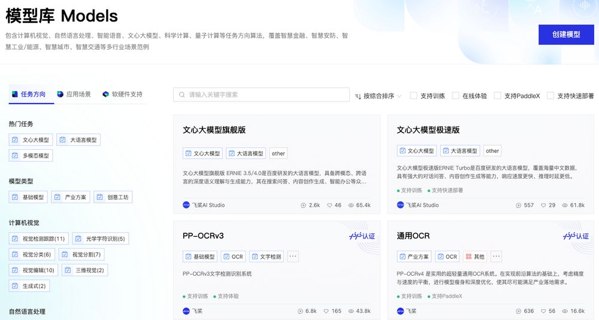The height and width of the screenshot is (320, 599).
Task: Click the 飞桨 author avatar on 通用OCR card
Action: pyautogui.click(x=400, y=311)
